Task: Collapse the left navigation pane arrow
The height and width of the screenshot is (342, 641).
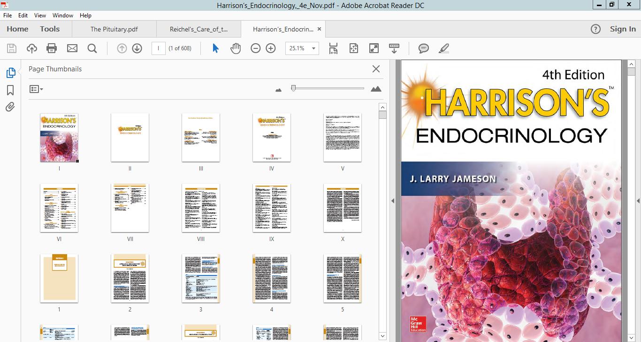Action: [392, 201]
